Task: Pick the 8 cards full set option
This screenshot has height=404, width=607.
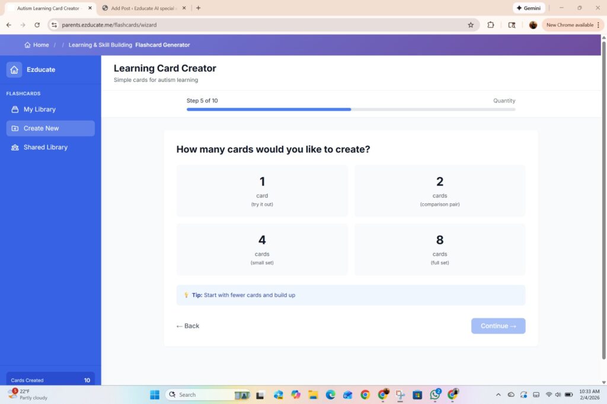Action: point(439,249)
